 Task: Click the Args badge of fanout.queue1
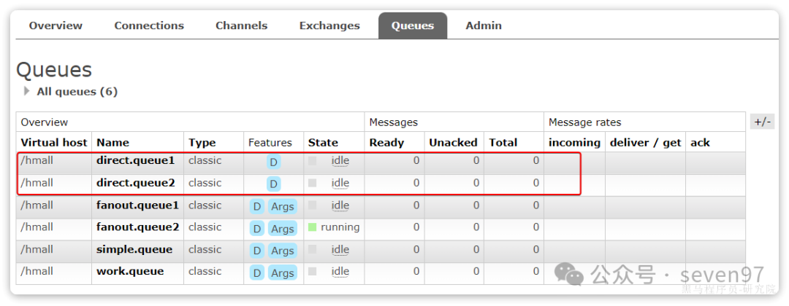(x=282, y=206)
